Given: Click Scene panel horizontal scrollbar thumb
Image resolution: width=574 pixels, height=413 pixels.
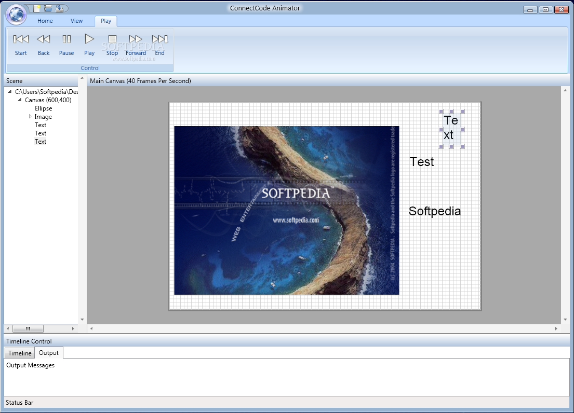Looking at the screenshot, I should coord(28,328).
